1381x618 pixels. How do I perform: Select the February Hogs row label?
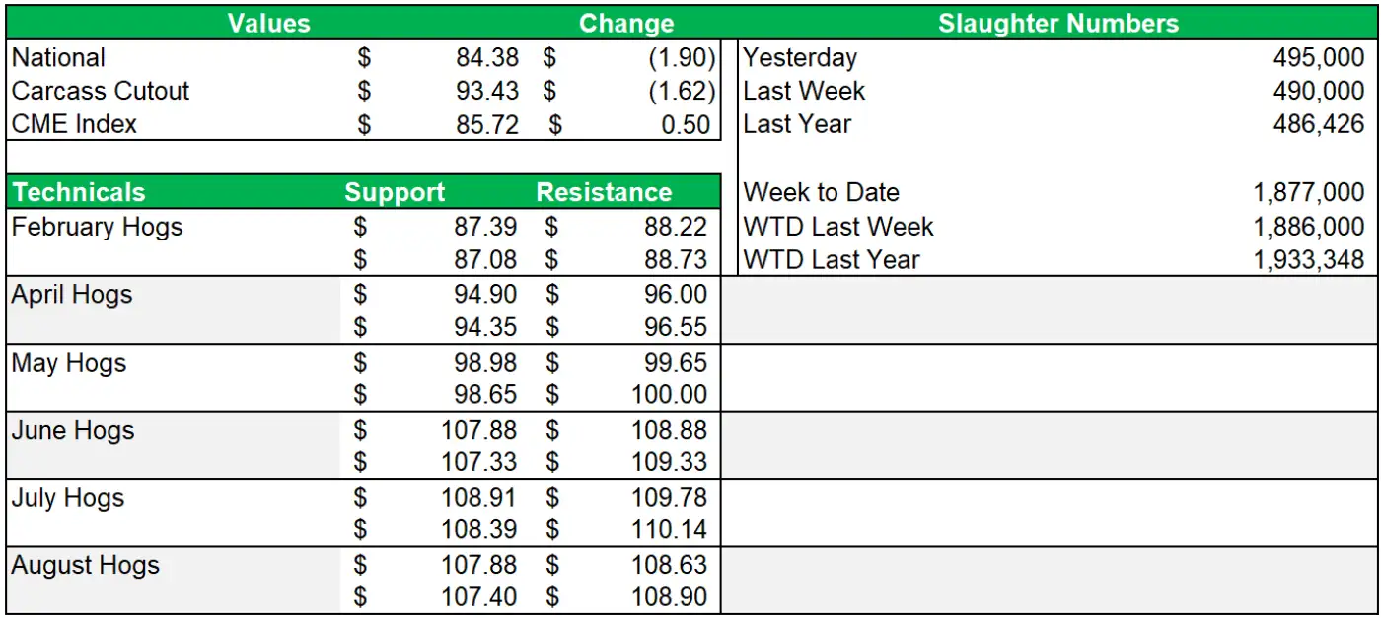point(98,228)
